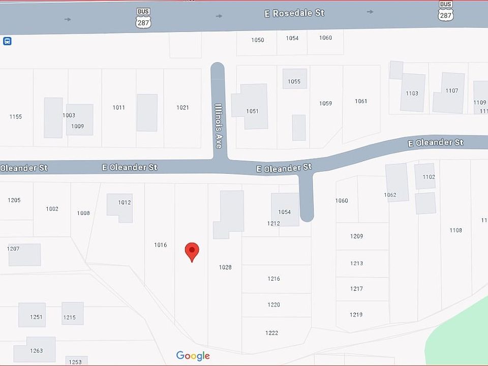The height and width of the screenshot is (366, 488).
Task: Click the building labeled 1009
Action: [x=80, y=120]
